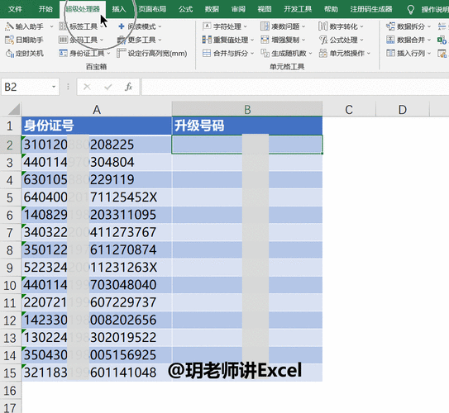This screenshot has height=413, width=449.
Task: Open the 文件 tab
Action: 15,9
